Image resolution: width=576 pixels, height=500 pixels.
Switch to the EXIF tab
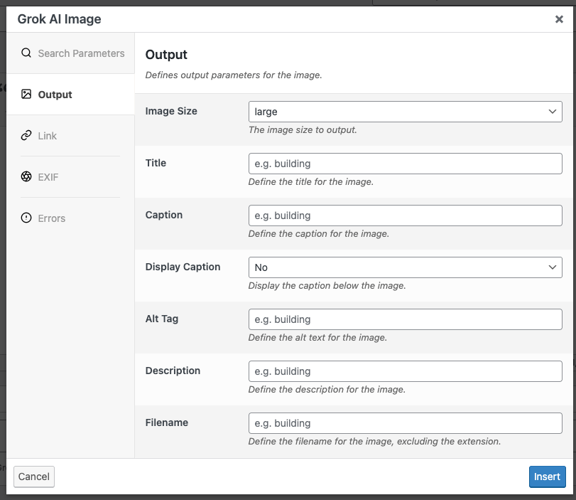click(x=70, y=177)
